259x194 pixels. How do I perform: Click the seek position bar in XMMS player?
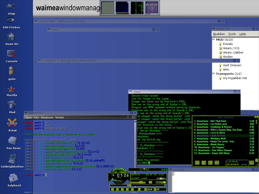click(x=137, y=185)
